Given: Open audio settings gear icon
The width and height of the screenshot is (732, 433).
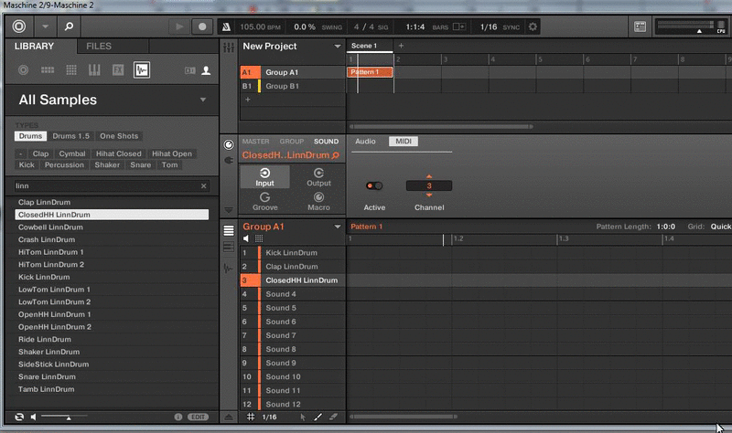Looking at the screenshot, I should [533, 26].
